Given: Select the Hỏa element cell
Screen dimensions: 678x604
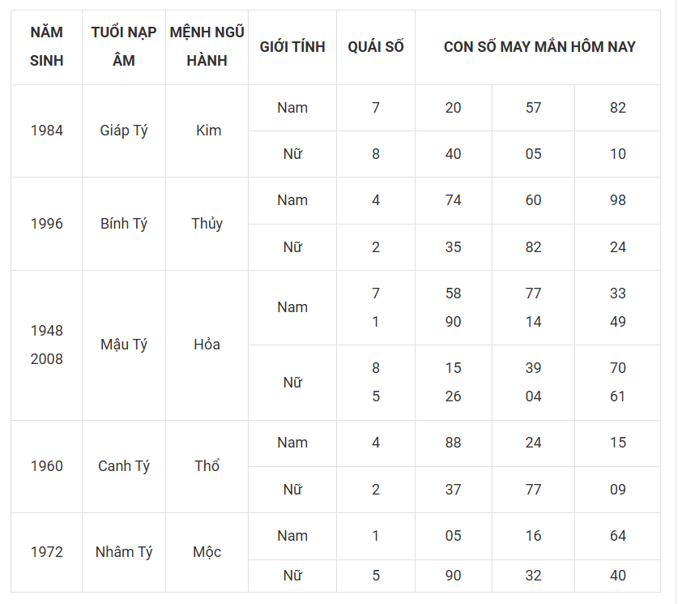Looking at the screenshot, I should 207,345.
